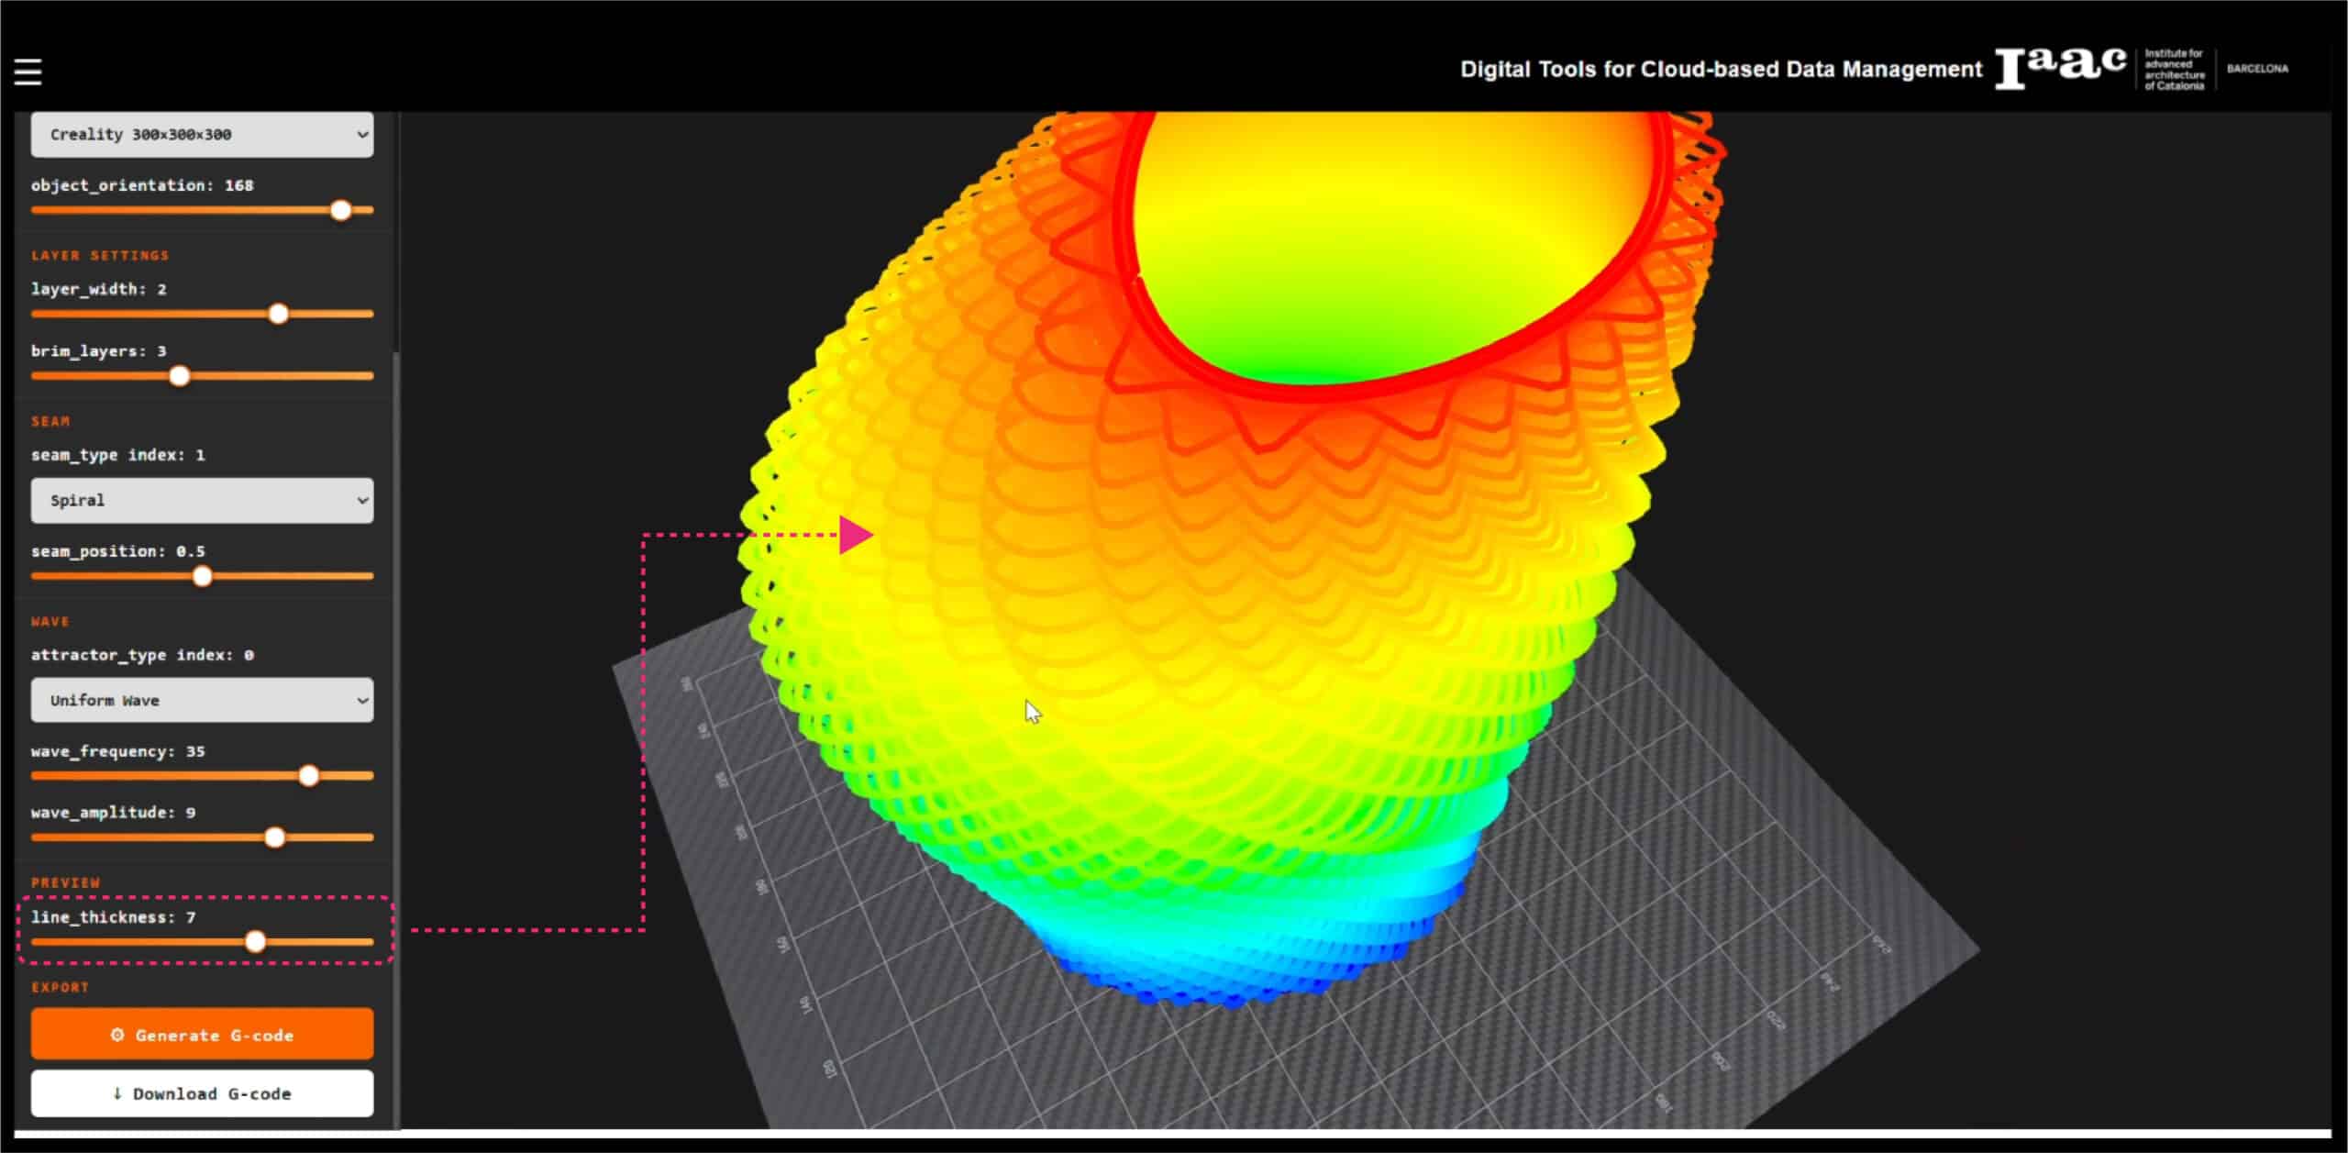2348x1153 pixels.
Task: Click the layer_width slider handle
Action: 278,315
